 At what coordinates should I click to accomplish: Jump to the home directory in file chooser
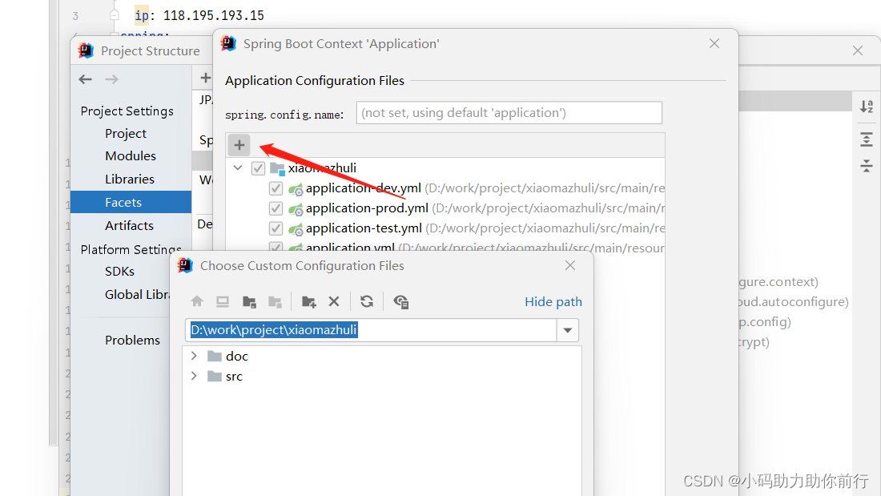click(198, 301)
